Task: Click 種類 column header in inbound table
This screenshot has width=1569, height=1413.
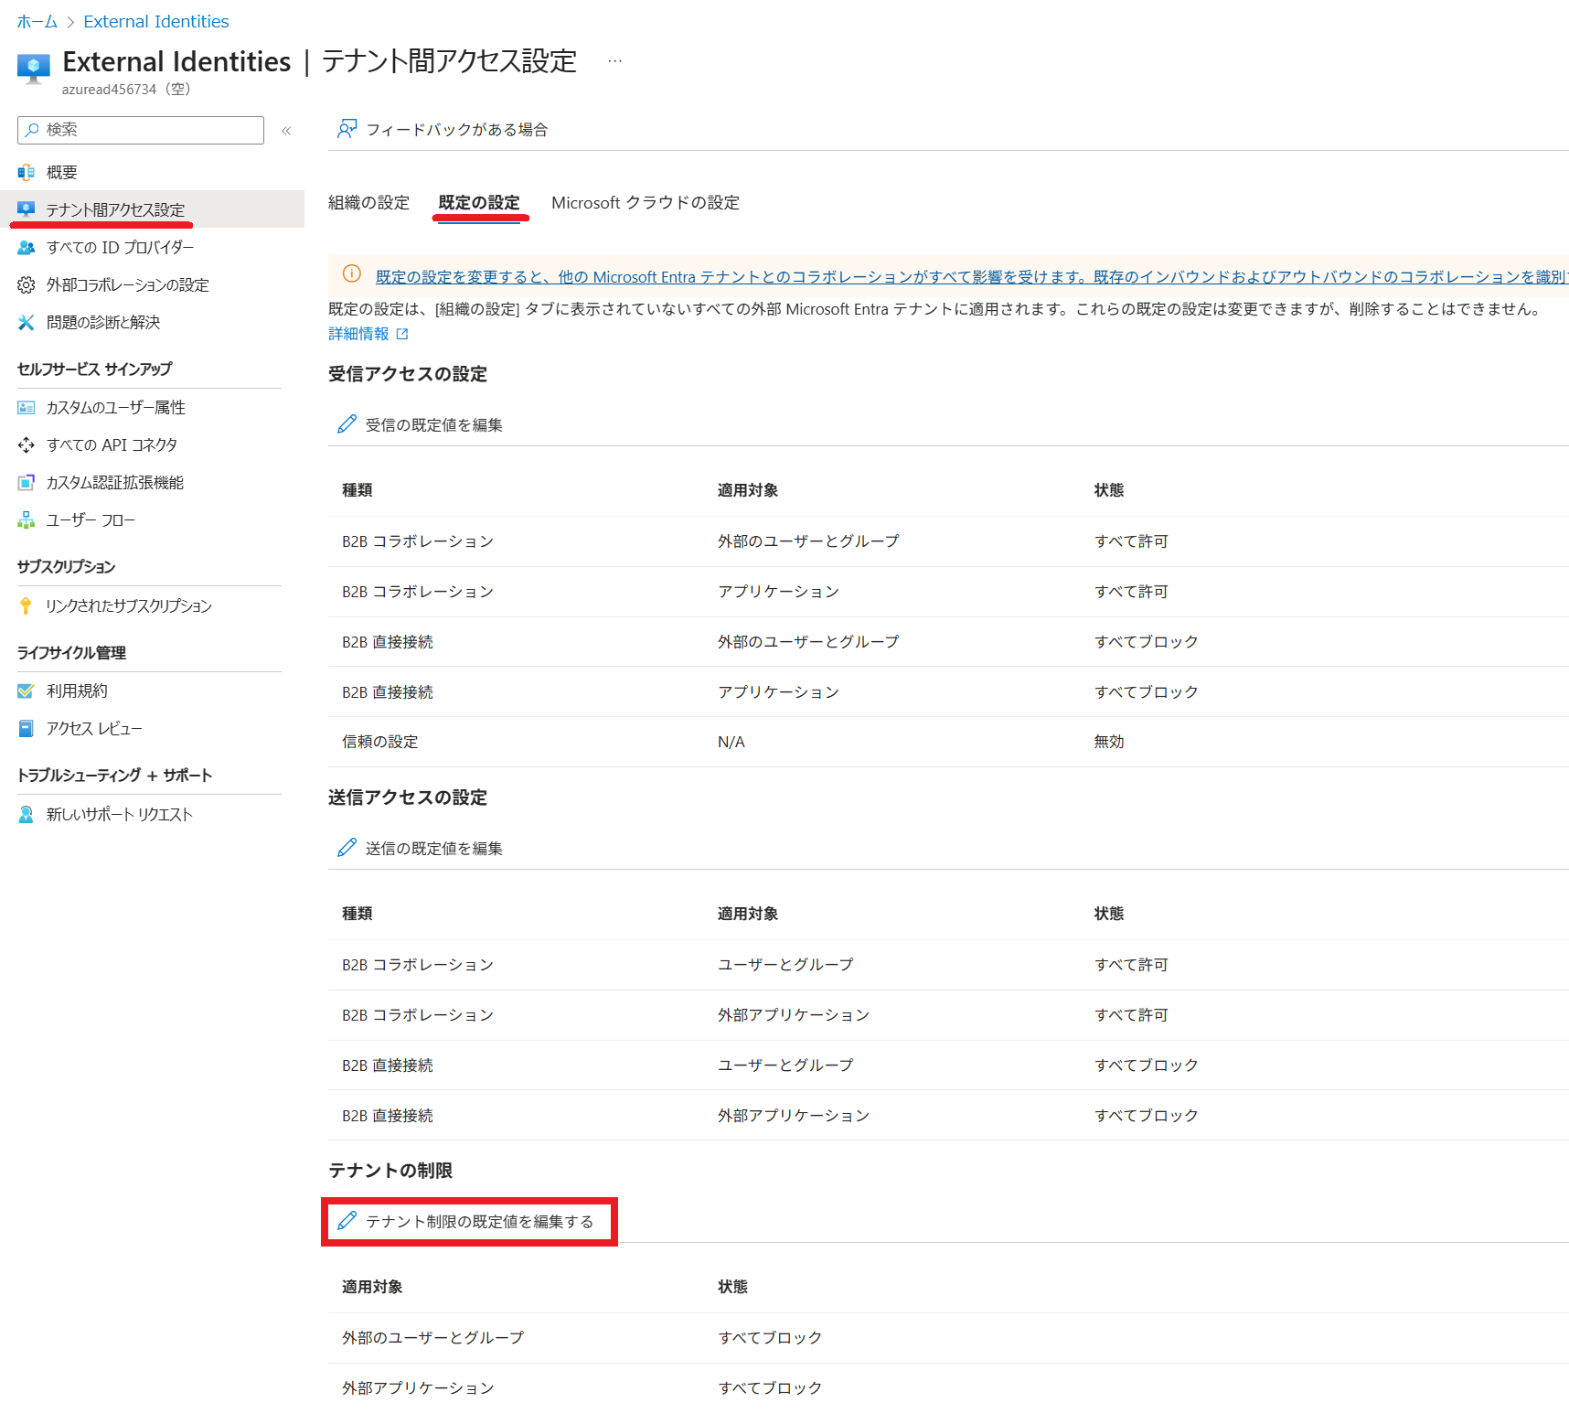Action: pyautogui.click(x=358, y=490)
